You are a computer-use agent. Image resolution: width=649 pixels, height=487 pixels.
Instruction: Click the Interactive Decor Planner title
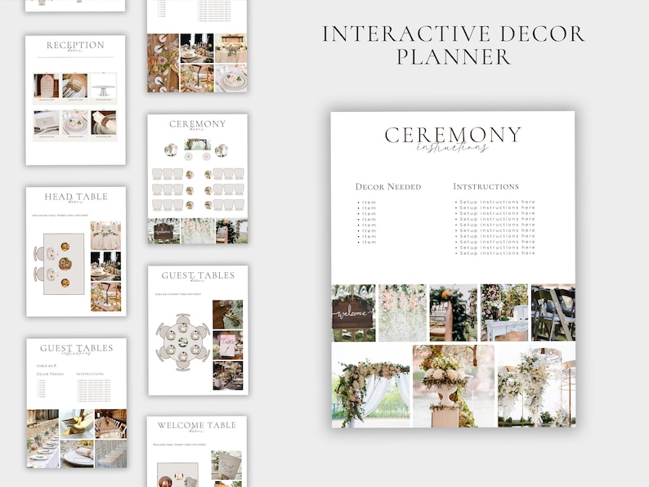coord(453,45)
